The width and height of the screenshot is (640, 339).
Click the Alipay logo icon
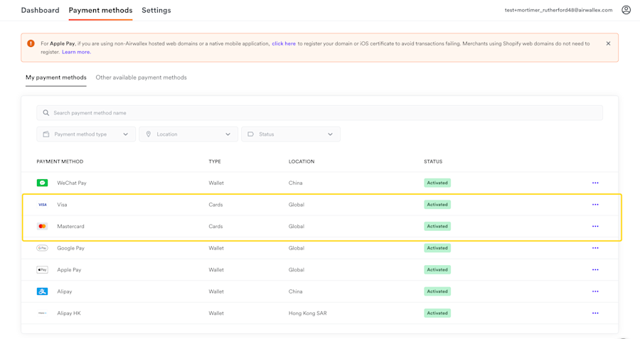pos(43,291)
